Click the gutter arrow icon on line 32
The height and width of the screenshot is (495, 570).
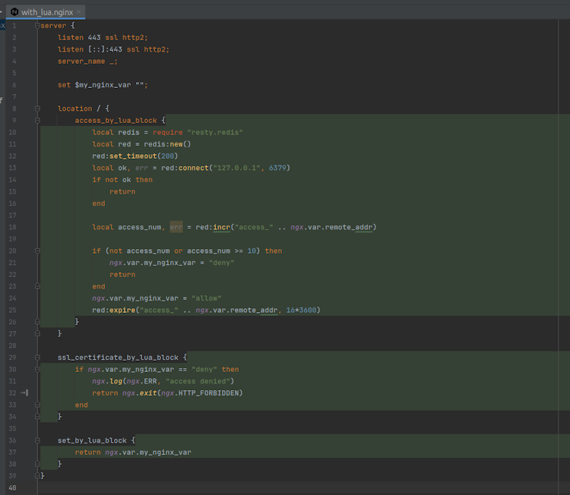point(24,393)
